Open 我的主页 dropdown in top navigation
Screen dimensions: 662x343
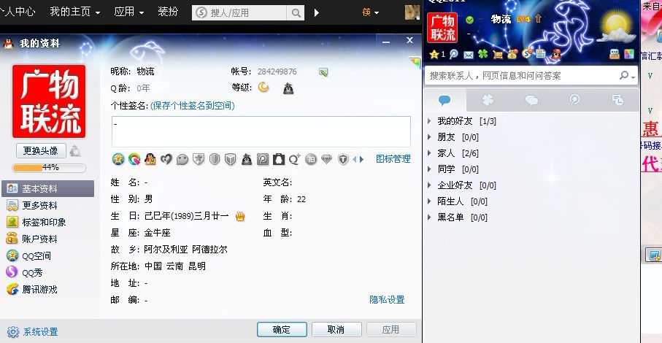click(x=74, y=12)
